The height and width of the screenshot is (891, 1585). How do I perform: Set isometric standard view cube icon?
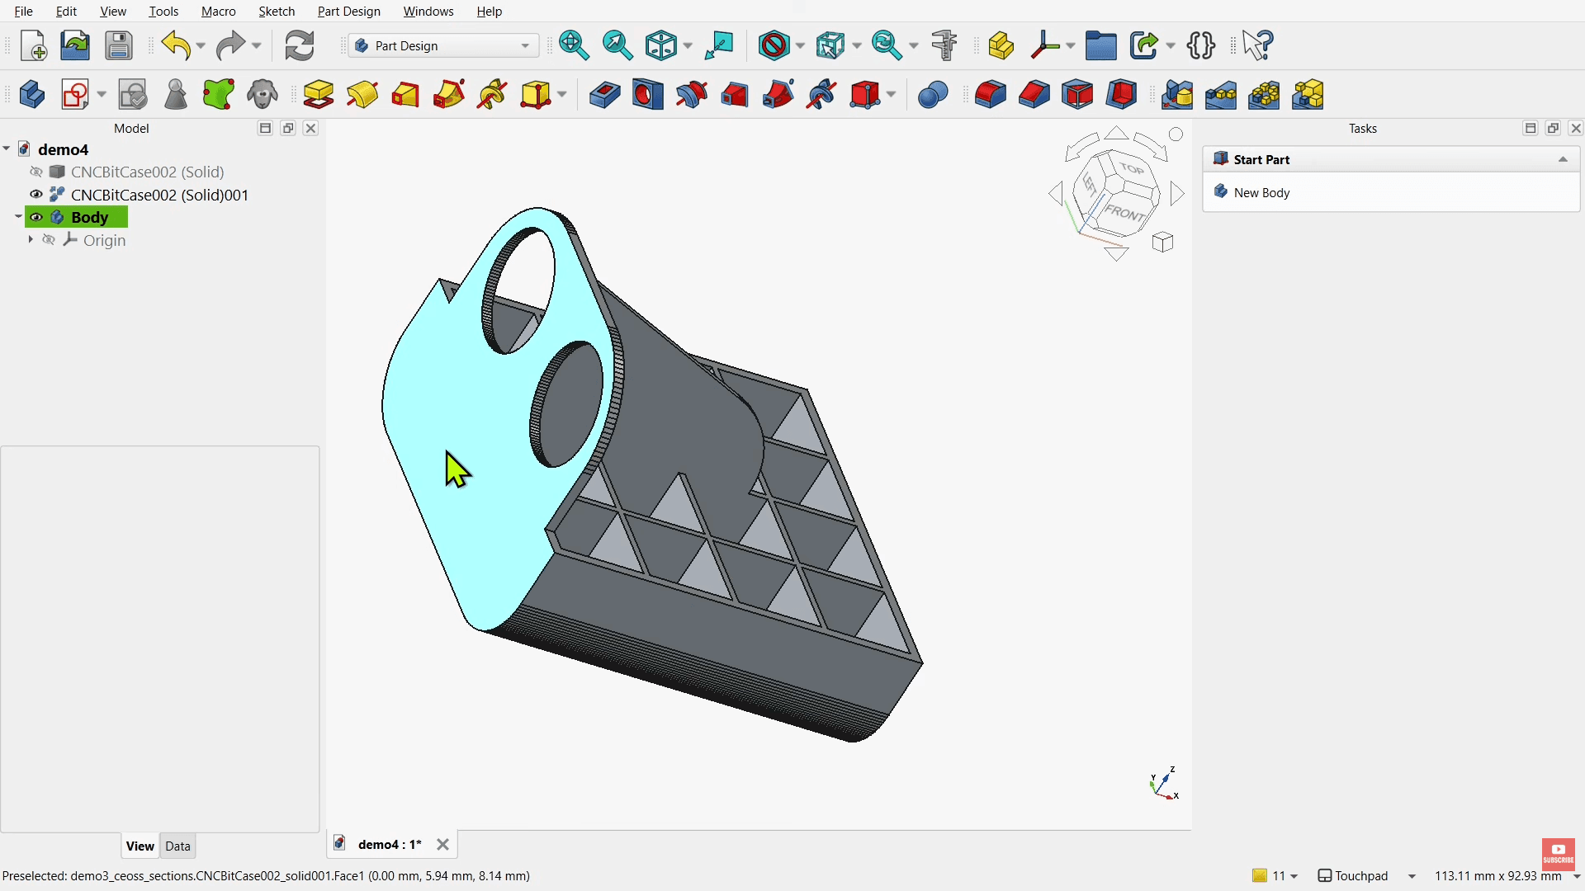click(x=661, y=45)
